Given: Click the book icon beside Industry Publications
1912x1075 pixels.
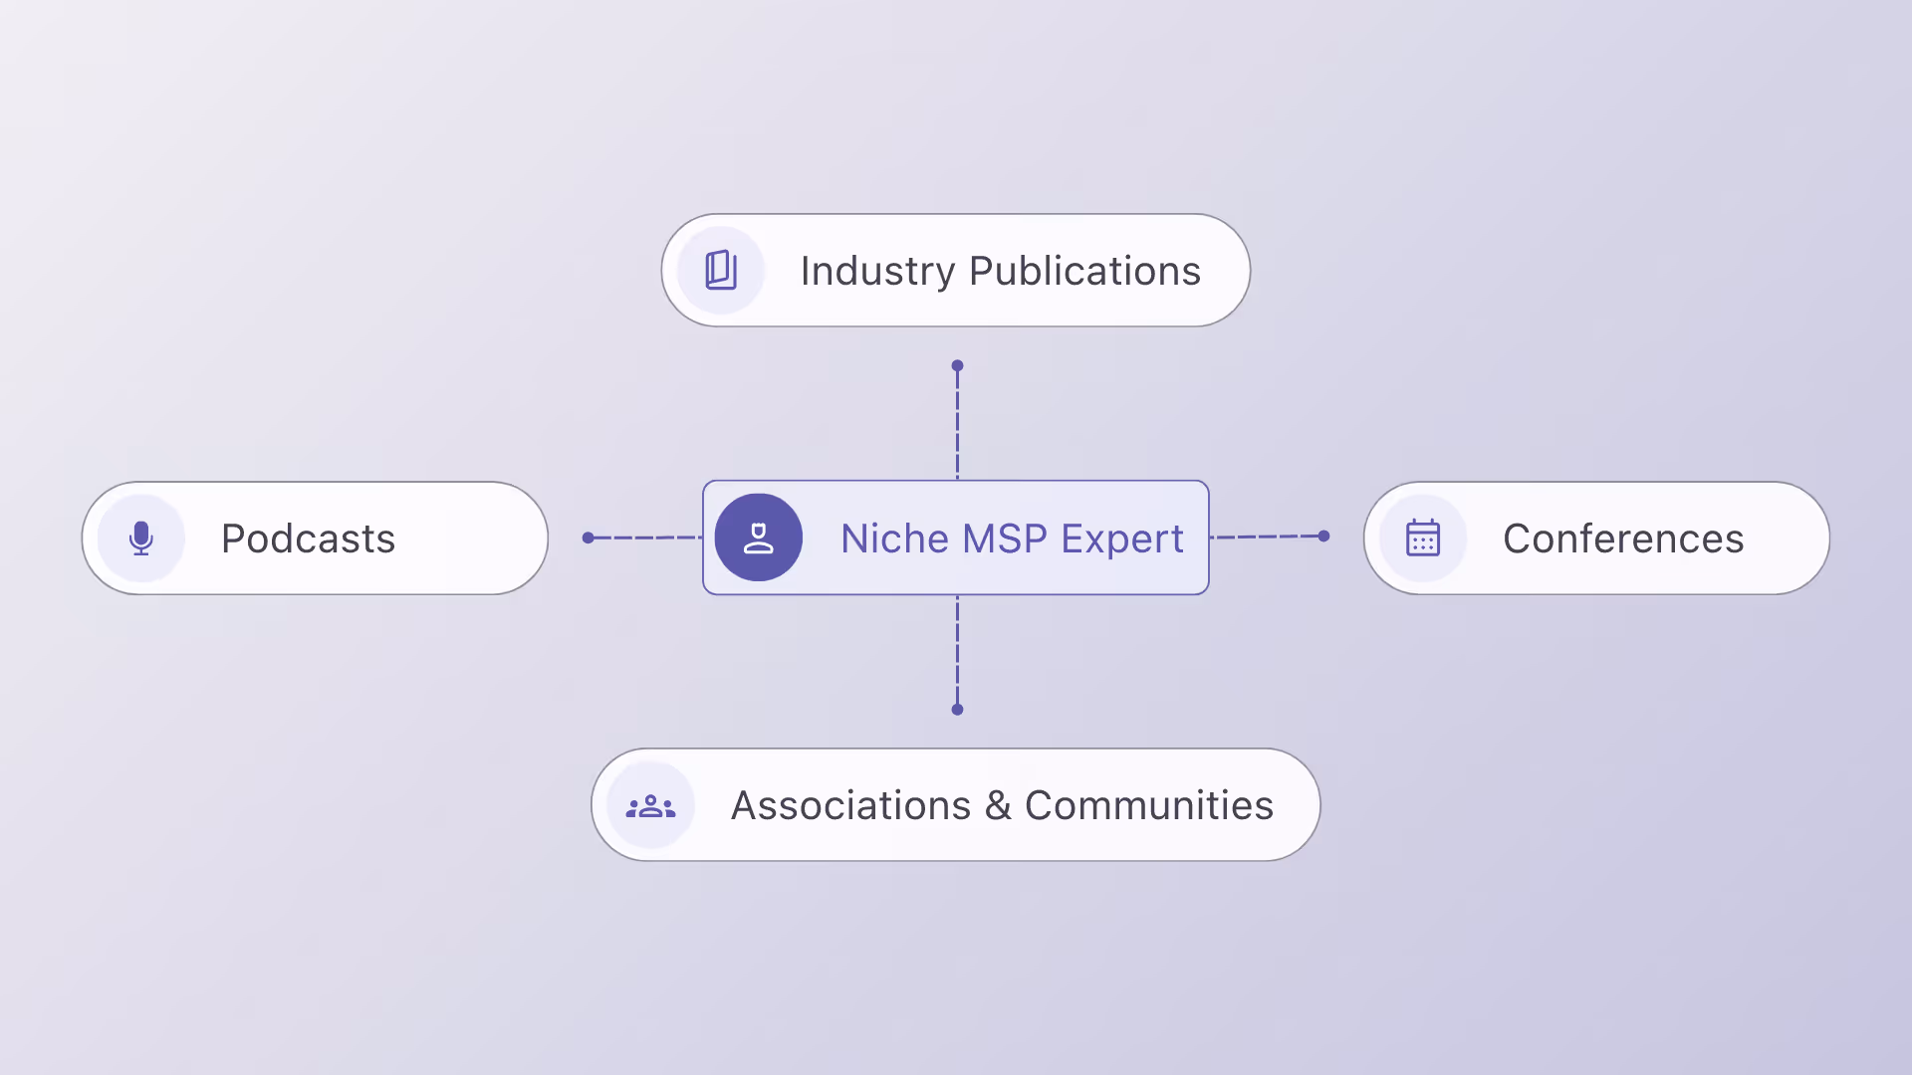Looking at the screenshot, I should click(x=721, y=270).
